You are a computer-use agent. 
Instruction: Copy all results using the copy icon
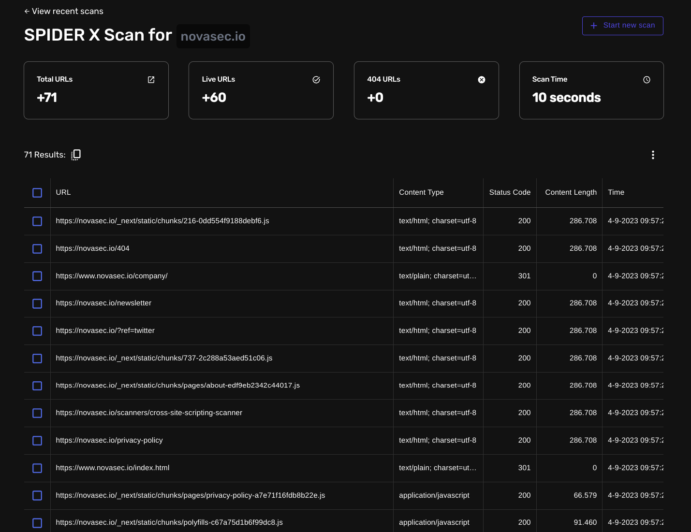click(x=76, y=155)
